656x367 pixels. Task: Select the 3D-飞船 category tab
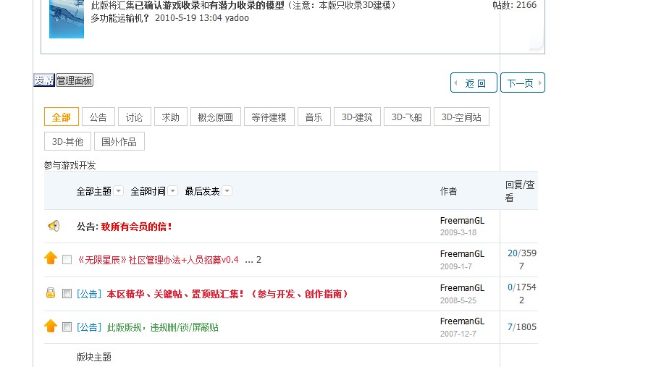pyautogui.click(x=407, y=117)
